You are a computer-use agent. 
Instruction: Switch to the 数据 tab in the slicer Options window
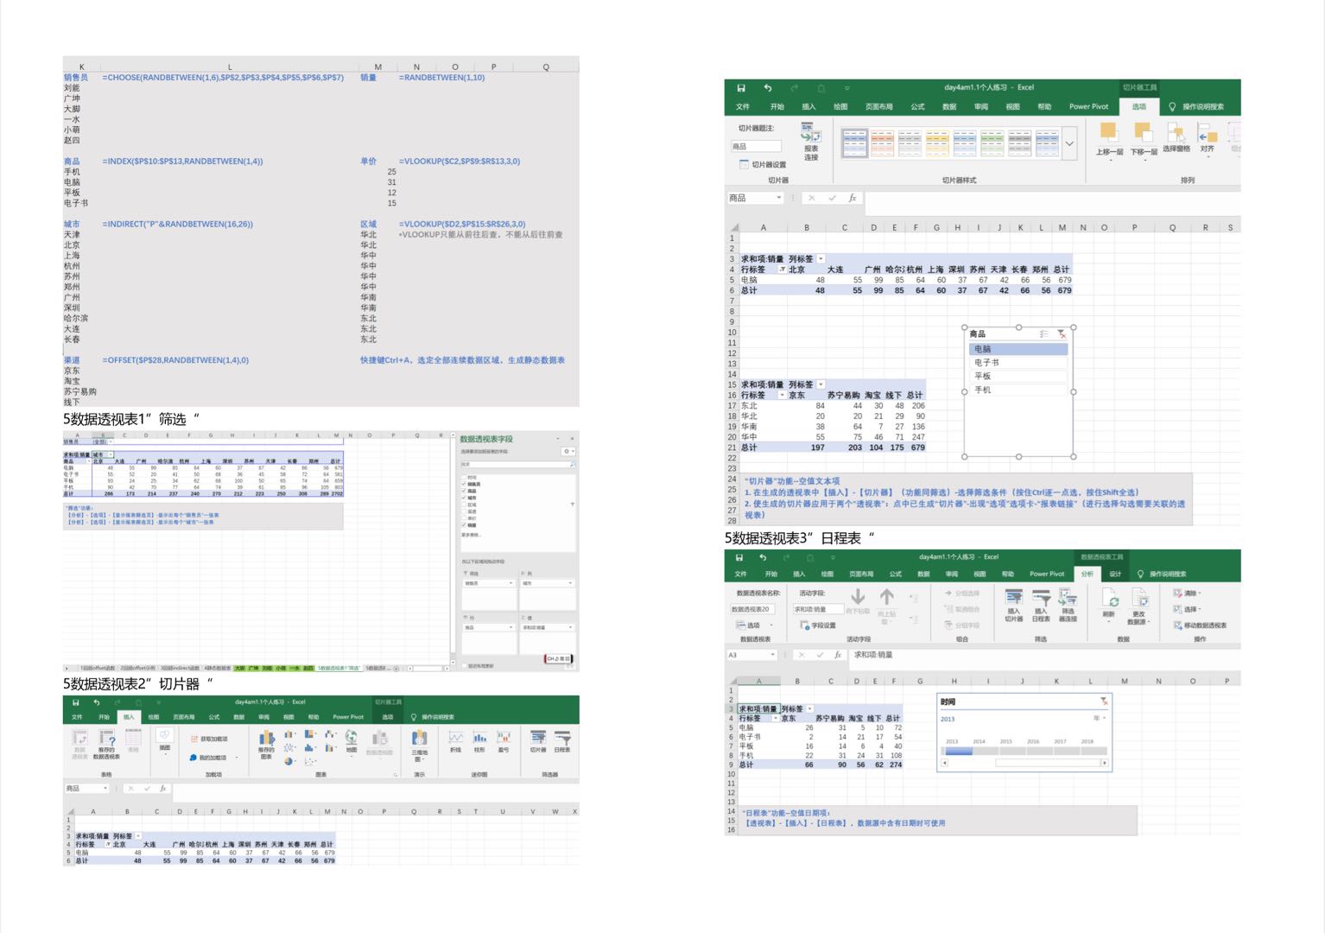click(x=949, y=107)
